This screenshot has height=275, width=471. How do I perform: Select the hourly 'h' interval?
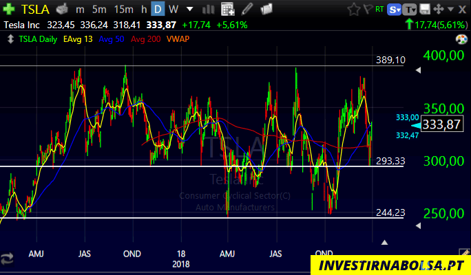144,10
